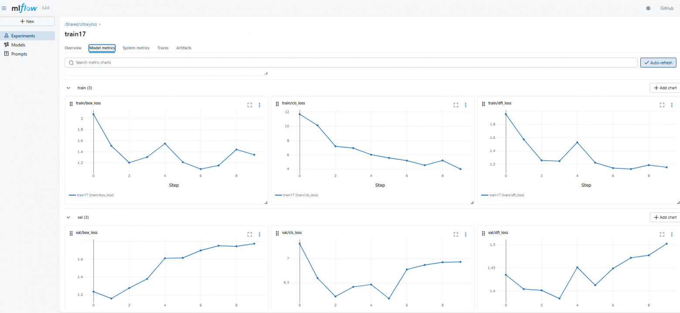Viewport: 680px width, 313px height.
Task: Open the Traces tab
Action: pos(163,48)
